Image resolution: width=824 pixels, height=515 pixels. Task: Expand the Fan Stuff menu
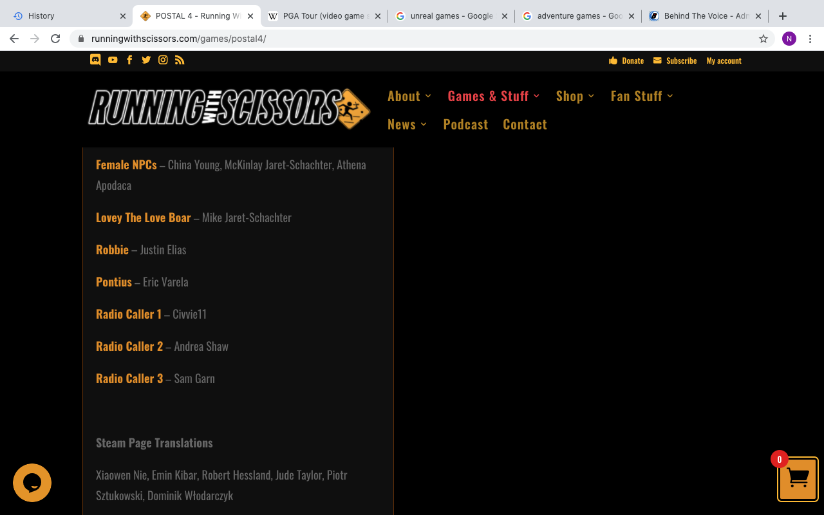642,96
